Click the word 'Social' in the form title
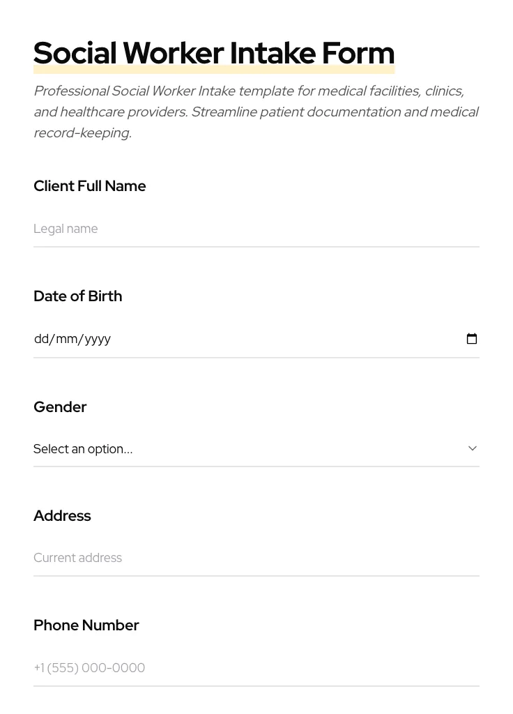513x714 pixels. (x=75, y=53)
